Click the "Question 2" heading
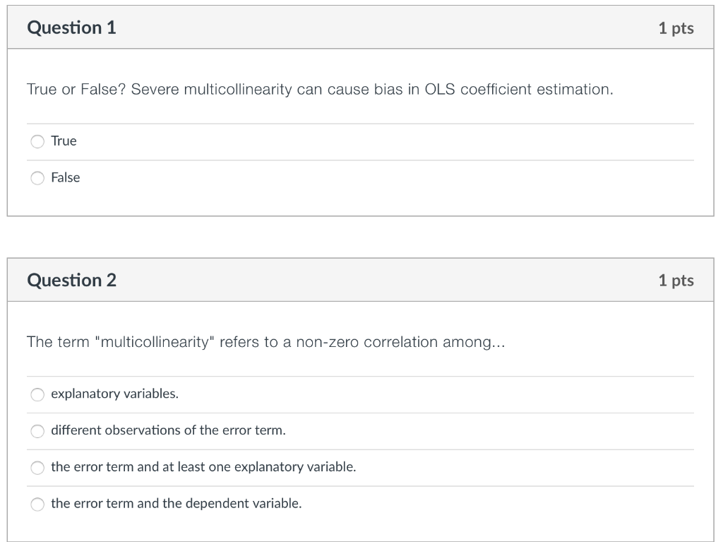The width and height of the screenshot is (723, 542). 71,281
